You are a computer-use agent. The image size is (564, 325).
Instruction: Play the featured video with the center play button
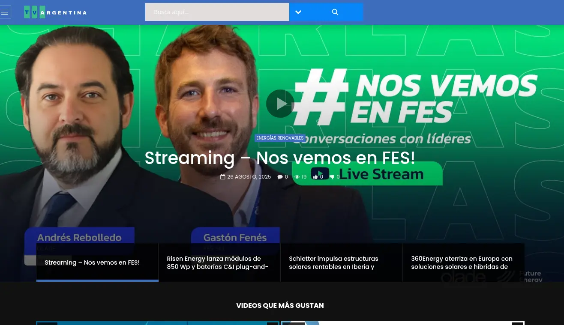(x=280, y=104)
